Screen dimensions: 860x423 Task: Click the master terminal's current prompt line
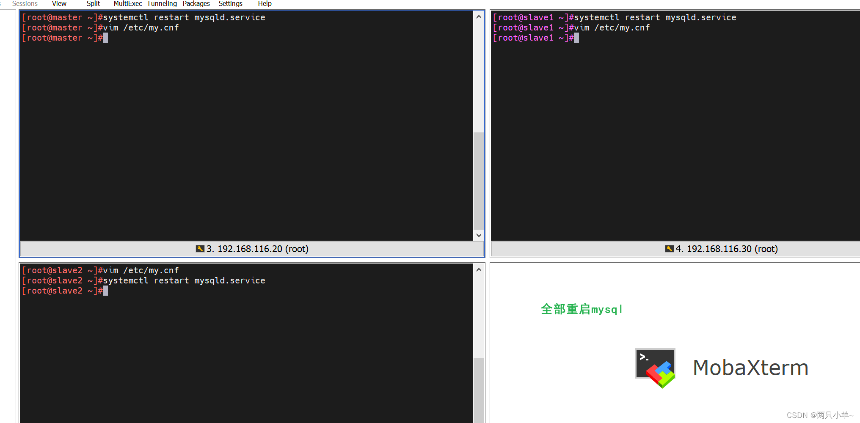(65, 38)
